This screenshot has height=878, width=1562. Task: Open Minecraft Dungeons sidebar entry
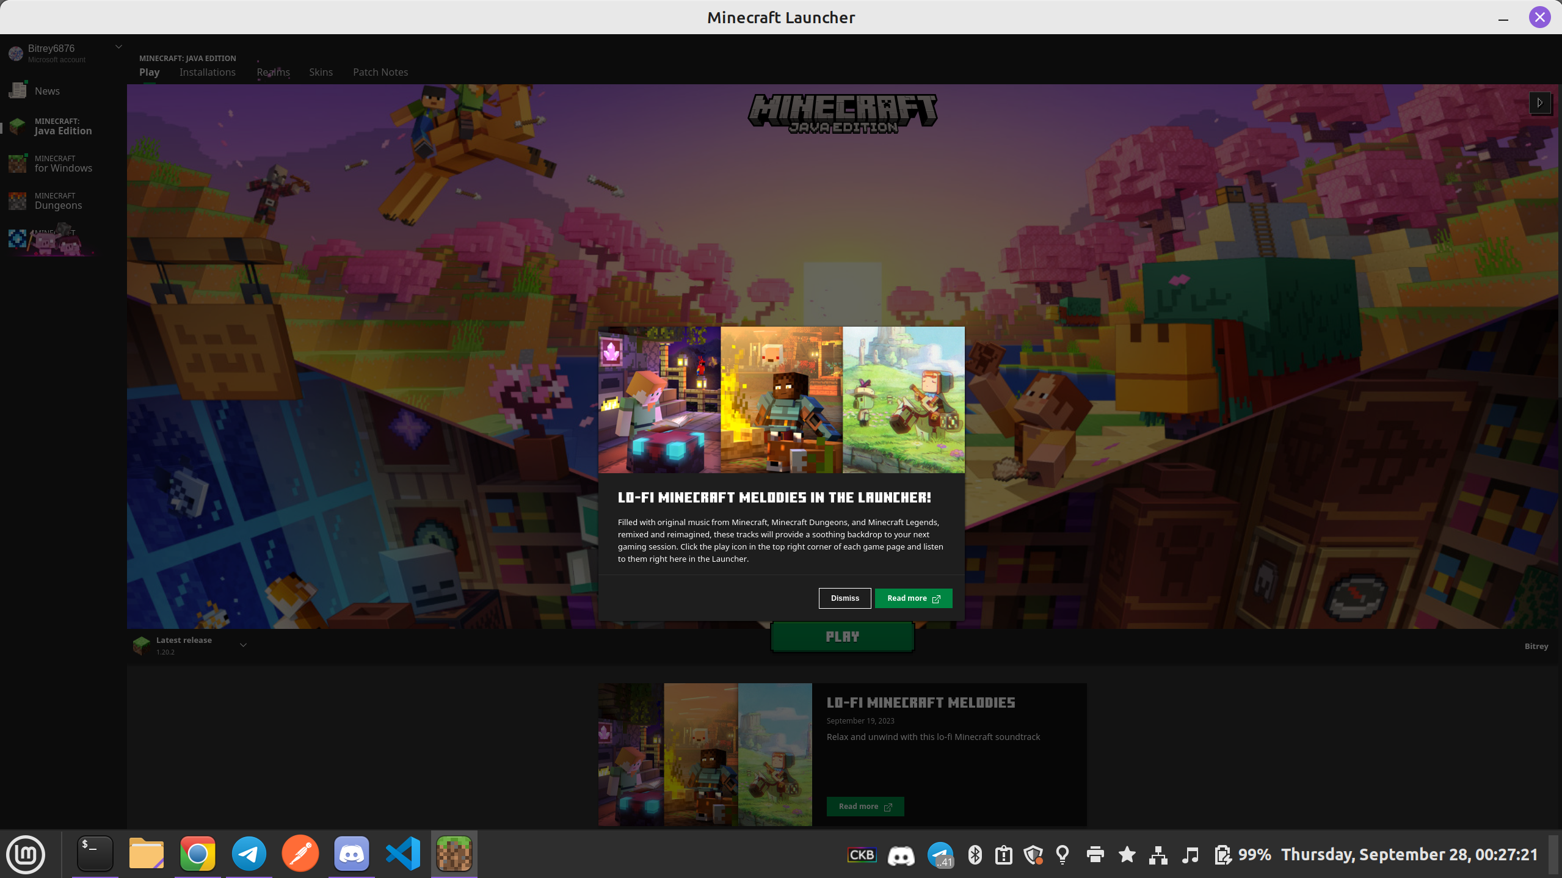click(x=58, y=201)
